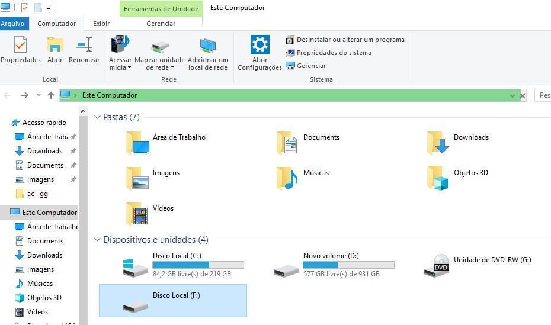Open pinned Downloads under Acesso rápido

click(x=45, y=151)
